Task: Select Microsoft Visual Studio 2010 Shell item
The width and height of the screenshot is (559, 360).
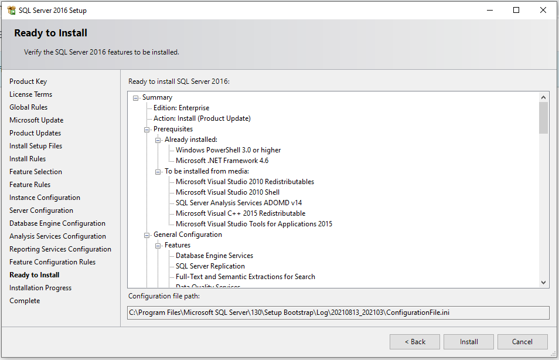Action: click(x=227, y=192)
